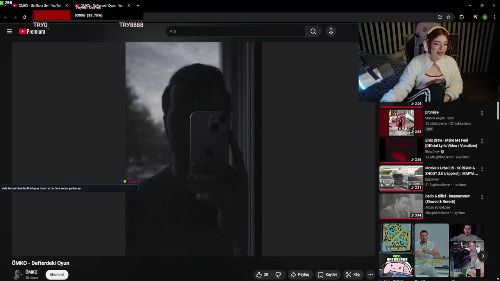
Task: Click the page vertical scrollbar
Action: pyautogui.click(x=498, y=111)
